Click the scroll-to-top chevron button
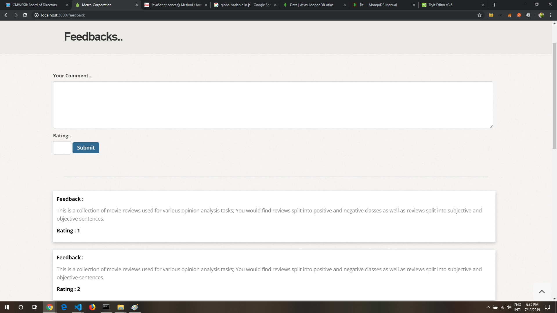Viewport: 557px width, 313px height. [x=542, y=292]
